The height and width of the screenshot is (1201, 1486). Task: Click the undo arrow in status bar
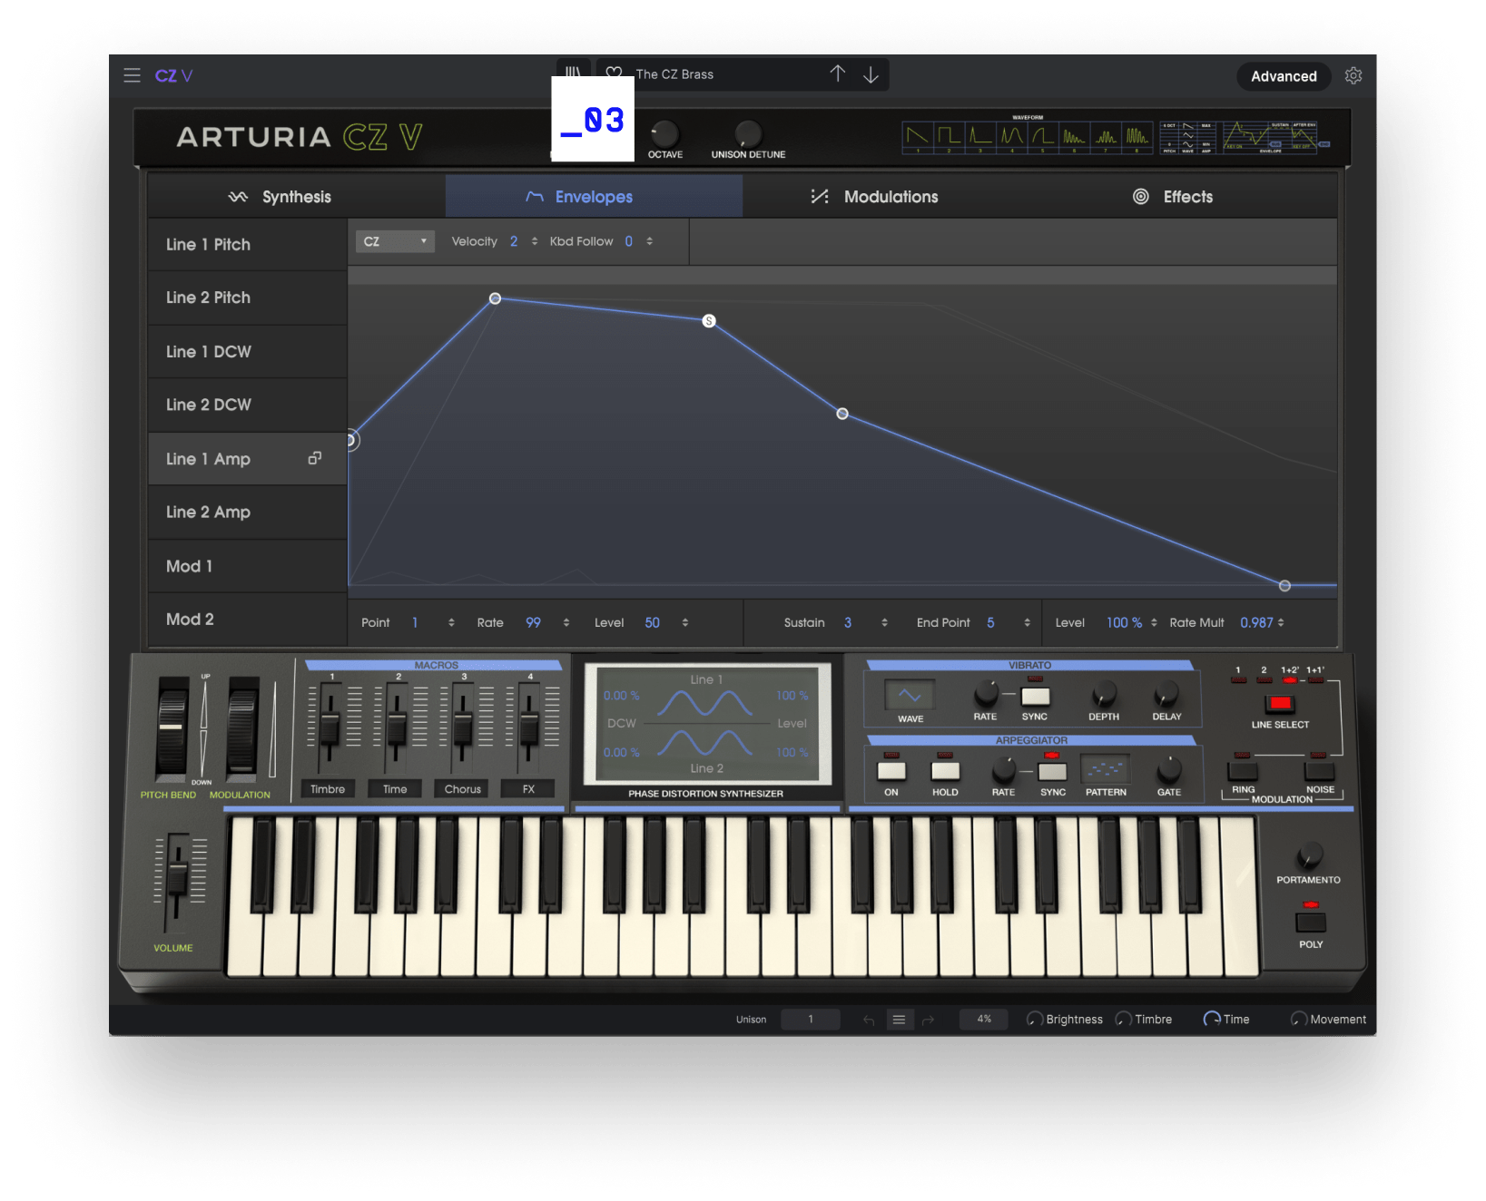[x=869, y=1020]
